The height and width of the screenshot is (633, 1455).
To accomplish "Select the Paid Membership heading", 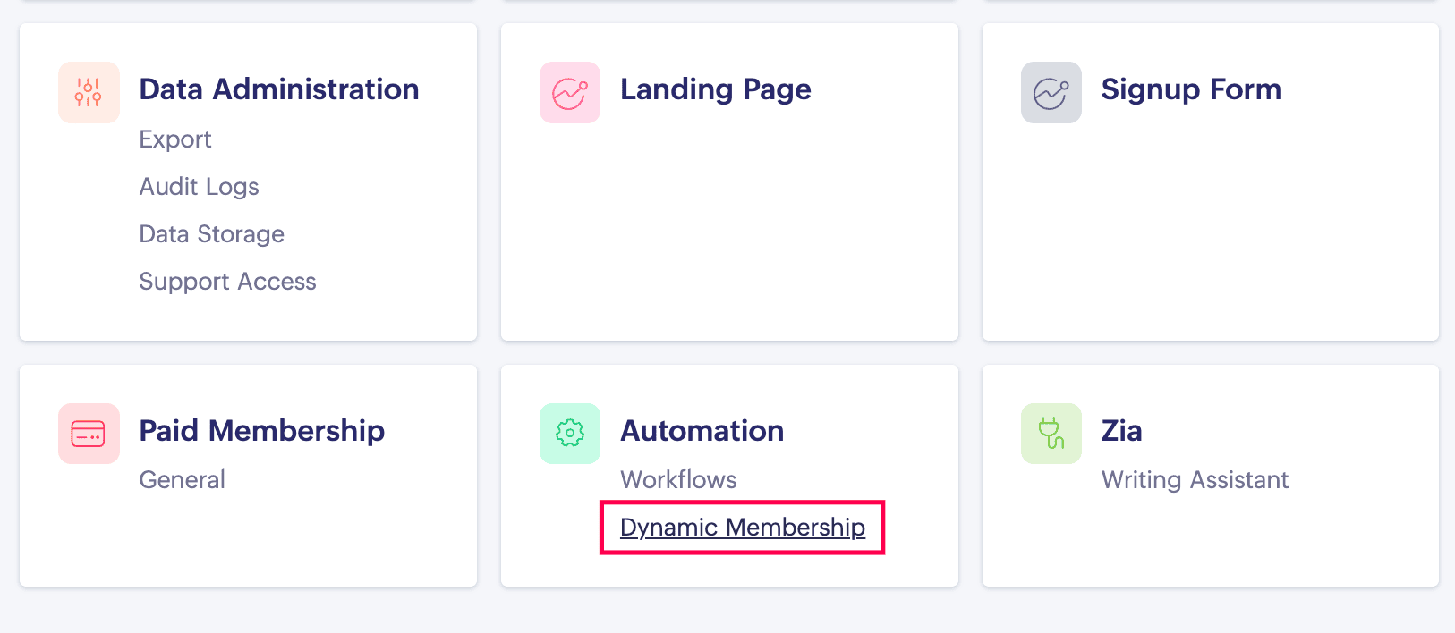I will pos(261,431).
